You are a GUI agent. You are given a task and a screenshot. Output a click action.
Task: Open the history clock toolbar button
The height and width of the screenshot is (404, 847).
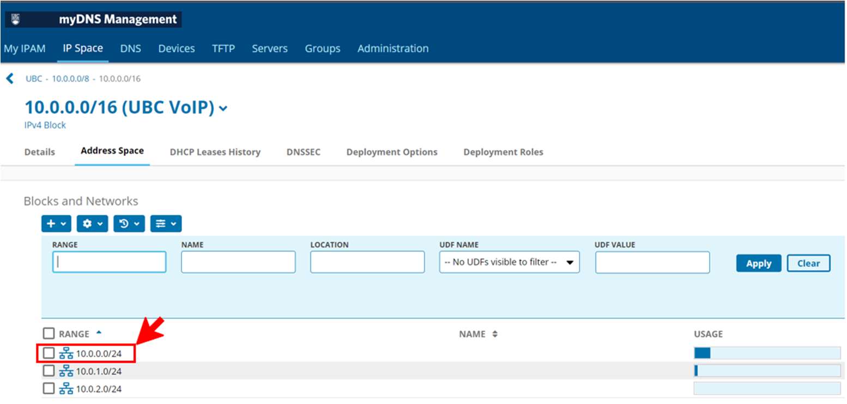[x=129, y=224]
